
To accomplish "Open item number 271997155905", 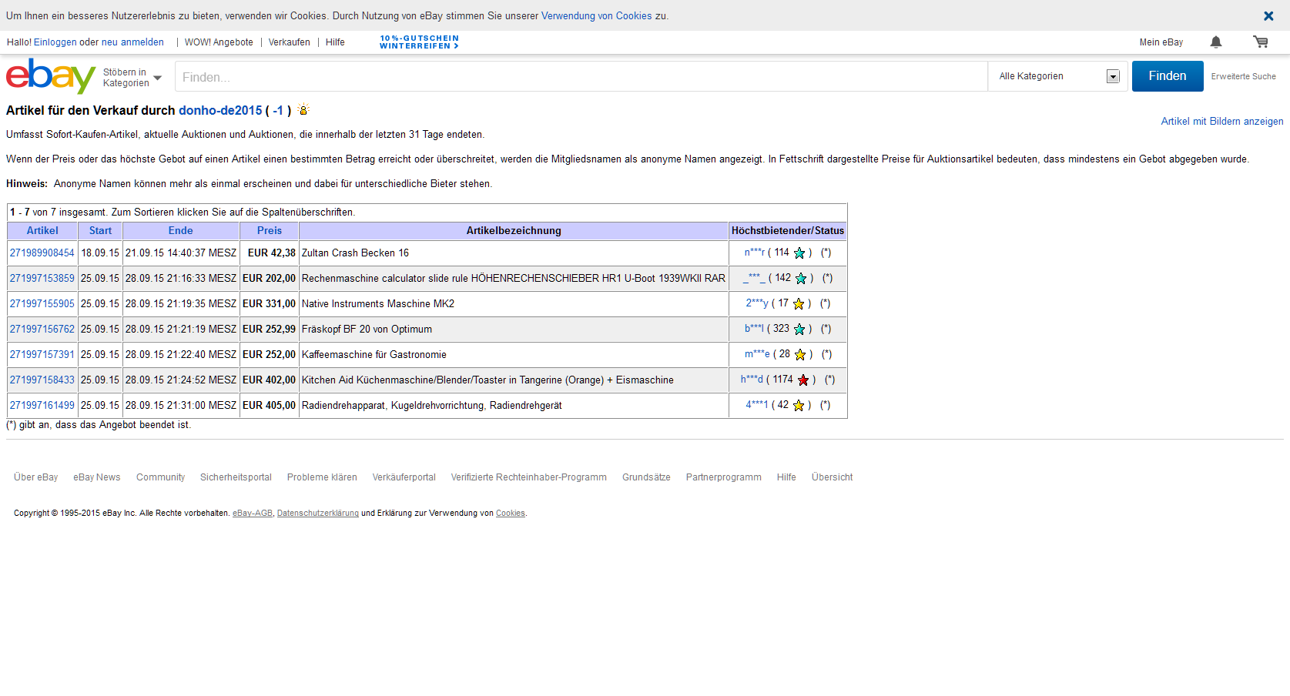I will [42, 304].
